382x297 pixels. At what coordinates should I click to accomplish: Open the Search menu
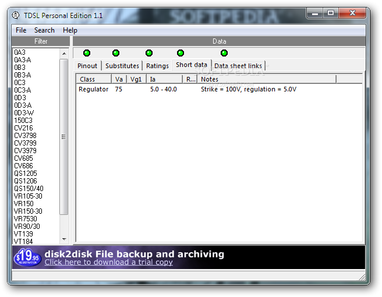pos(44,30)
